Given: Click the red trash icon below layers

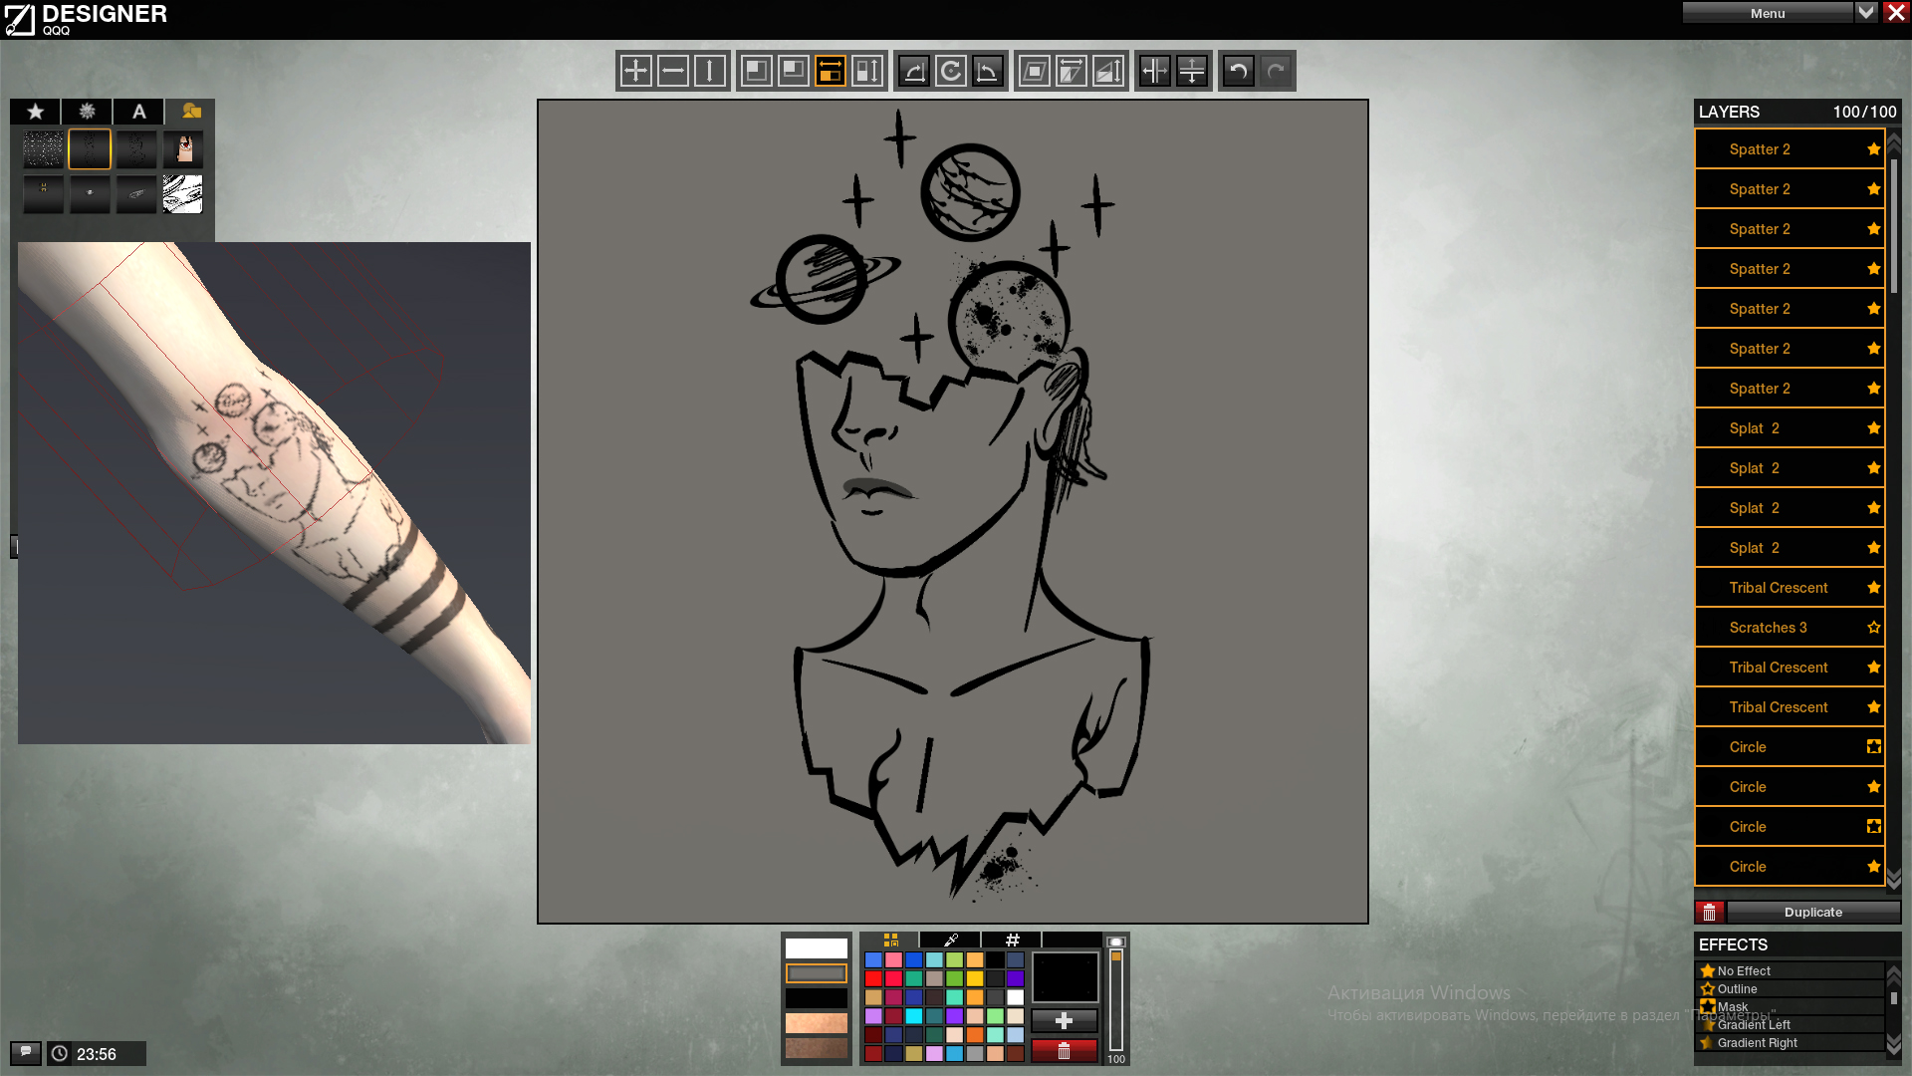Looking at the screenshot, I should (x=1710, y=912).
